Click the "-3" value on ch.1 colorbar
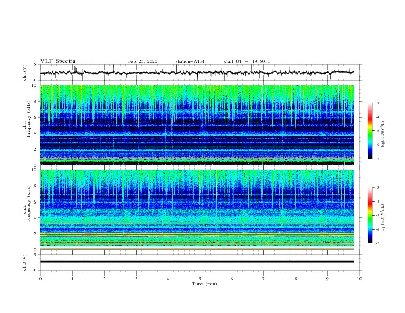The height and width of the screenshot is (313, 405). [377, 103]
